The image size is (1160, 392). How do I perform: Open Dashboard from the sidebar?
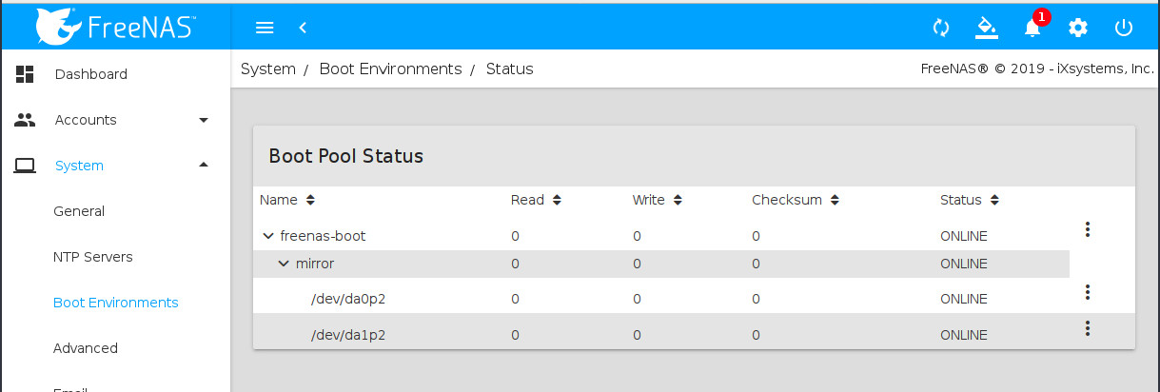click(90, 74)
